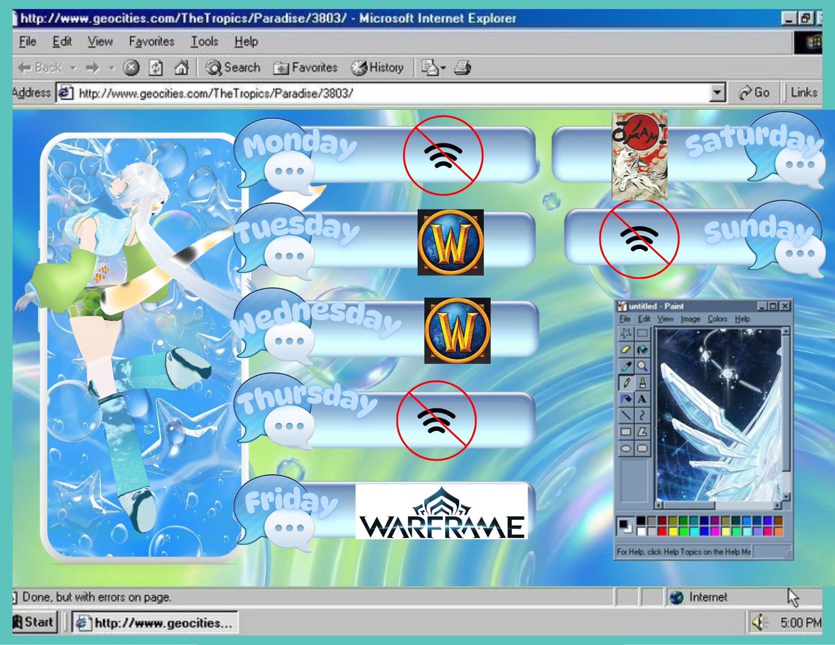This screenshot has width=835, height=645.
Task: Select the rectangular Select tool in Paint
Action: (x=642, y=333)
